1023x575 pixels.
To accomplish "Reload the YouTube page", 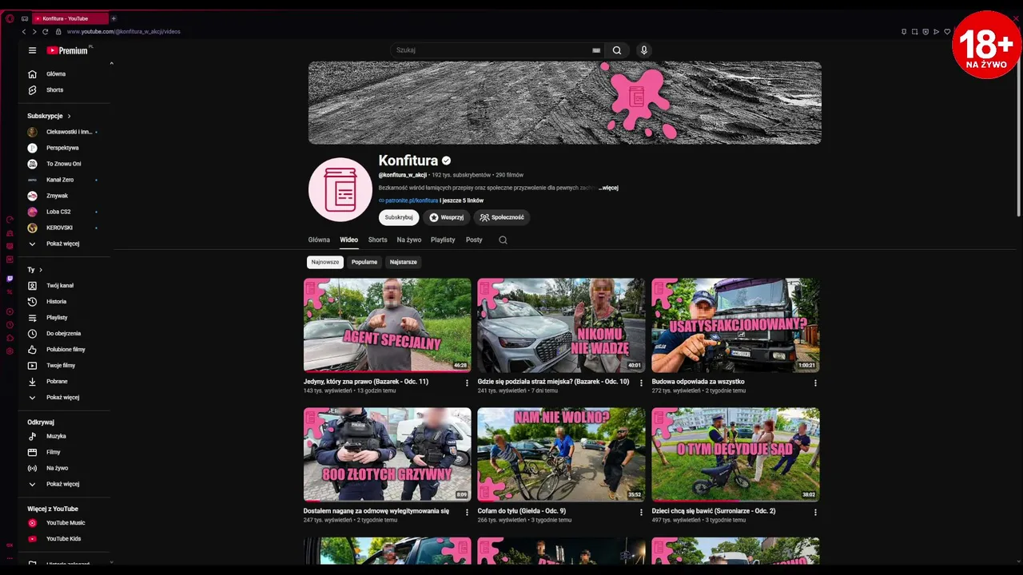I will coord(45,32).
